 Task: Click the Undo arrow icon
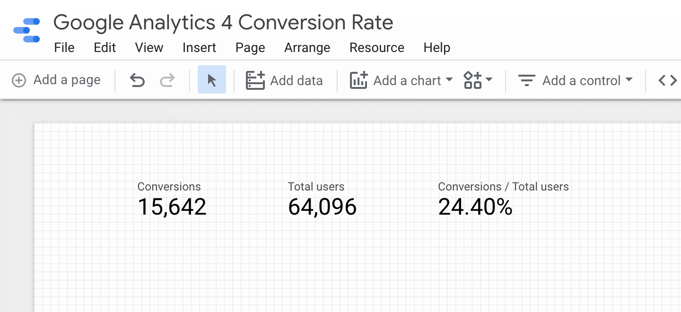(137, 80)
